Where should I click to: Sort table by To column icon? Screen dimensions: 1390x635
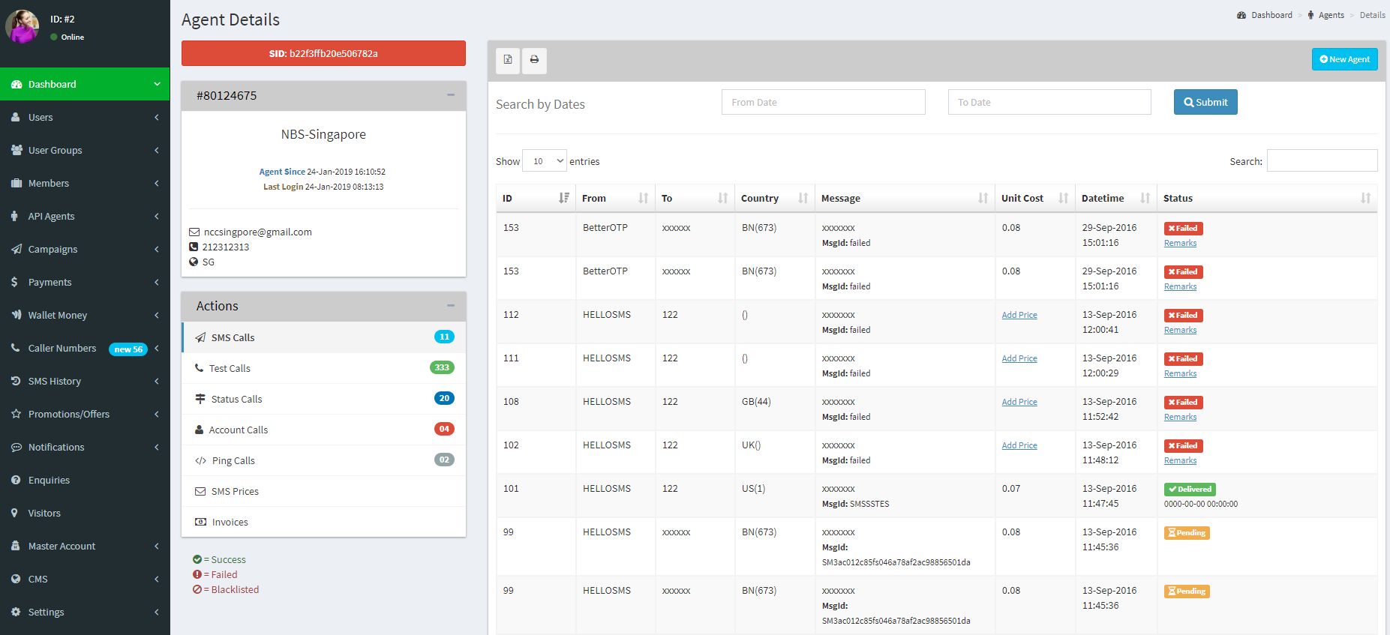723,198
